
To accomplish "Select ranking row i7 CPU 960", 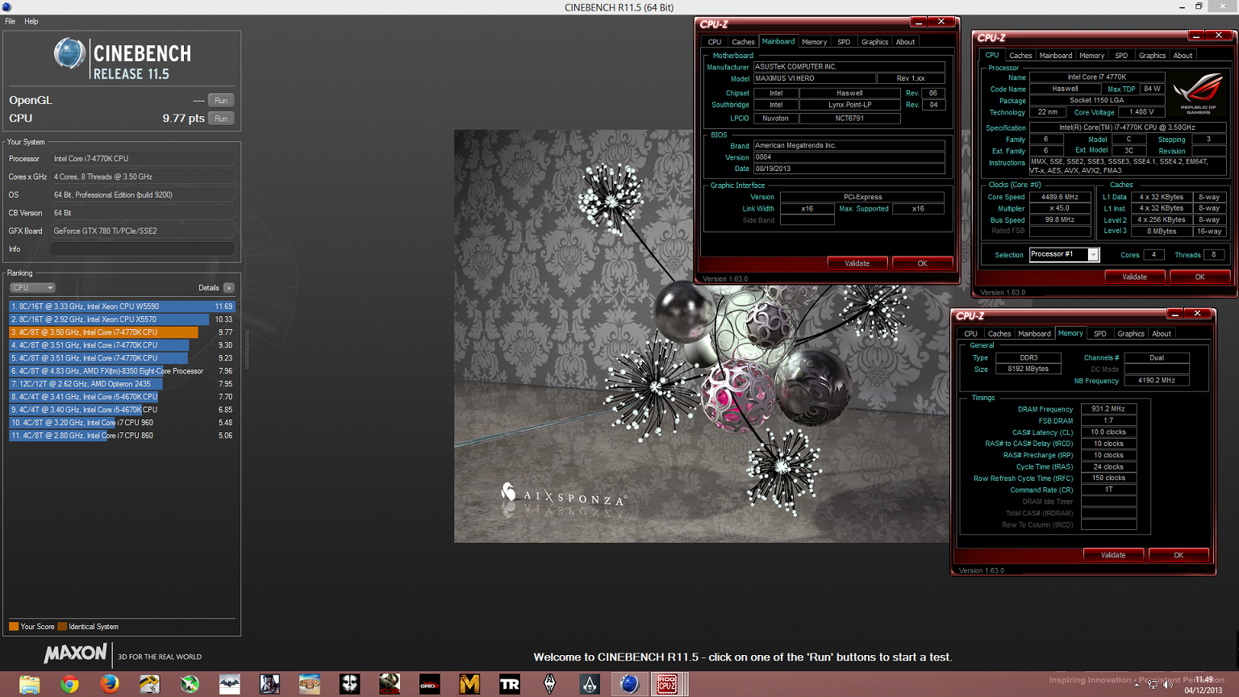I will click(x=122, y=423).
